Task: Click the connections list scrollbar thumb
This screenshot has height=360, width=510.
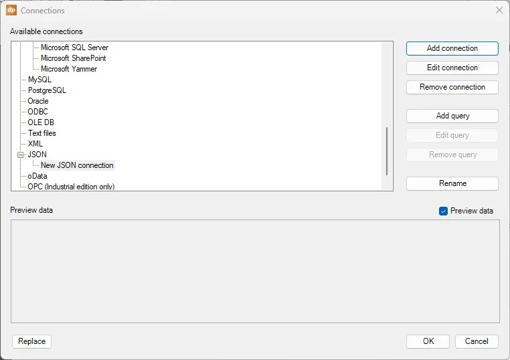Action: pyautogui.click(x=387, y=151)
